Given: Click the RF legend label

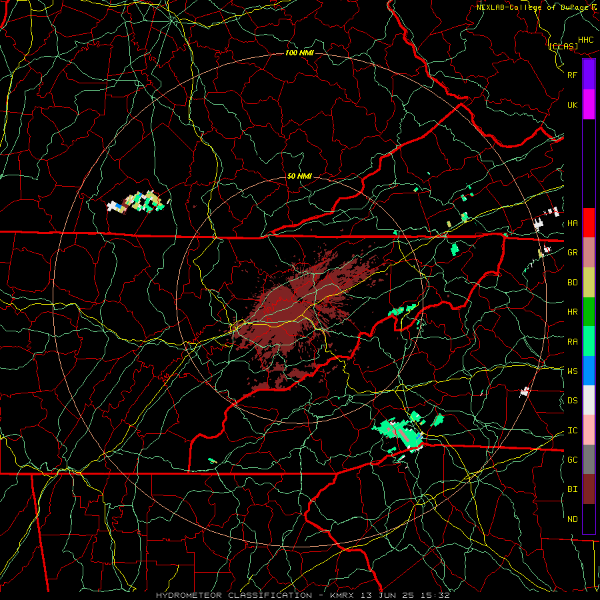Looking at the screenshot, I should tap(572, 75).
